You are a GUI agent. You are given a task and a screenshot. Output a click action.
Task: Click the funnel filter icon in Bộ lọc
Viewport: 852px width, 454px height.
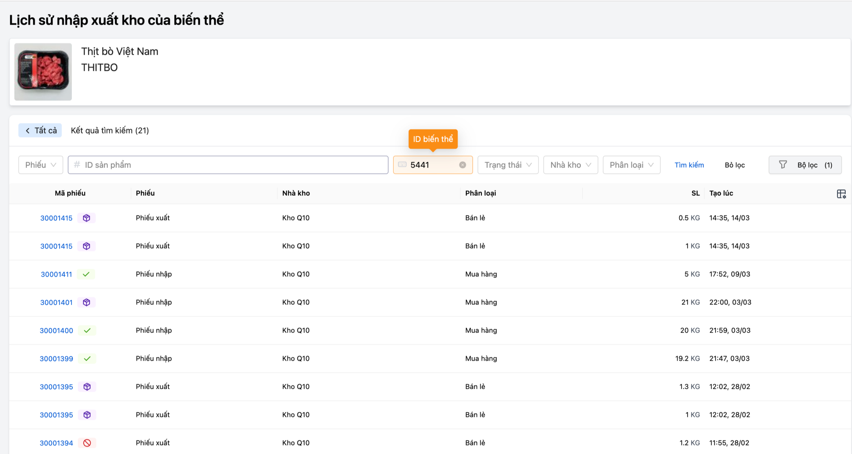[x=783, y=165]
